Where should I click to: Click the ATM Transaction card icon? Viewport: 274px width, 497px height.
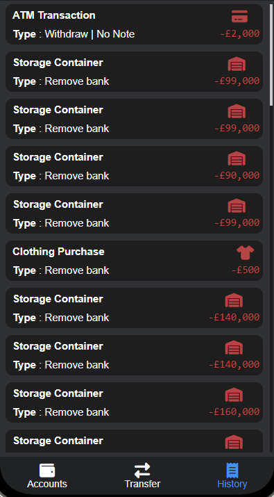(239, 16)
